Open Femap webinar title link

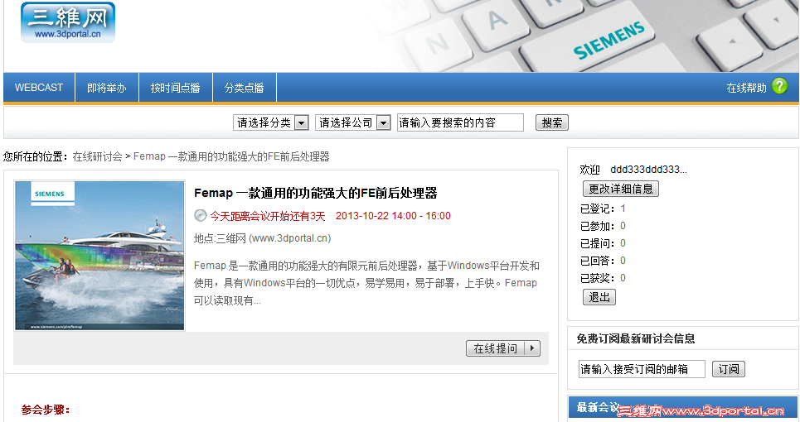tap(315, 193)
